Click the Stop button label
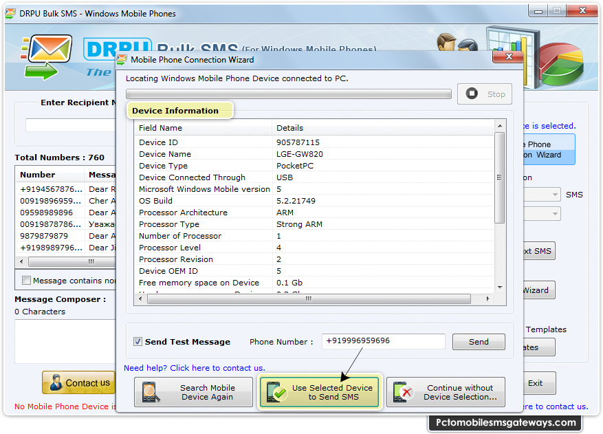 (496, 94)
